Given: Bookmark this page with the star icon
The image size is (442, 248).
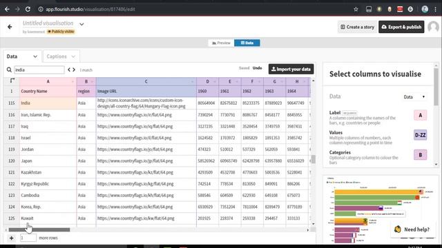Looking at the screenshot, I should [356, 9].
